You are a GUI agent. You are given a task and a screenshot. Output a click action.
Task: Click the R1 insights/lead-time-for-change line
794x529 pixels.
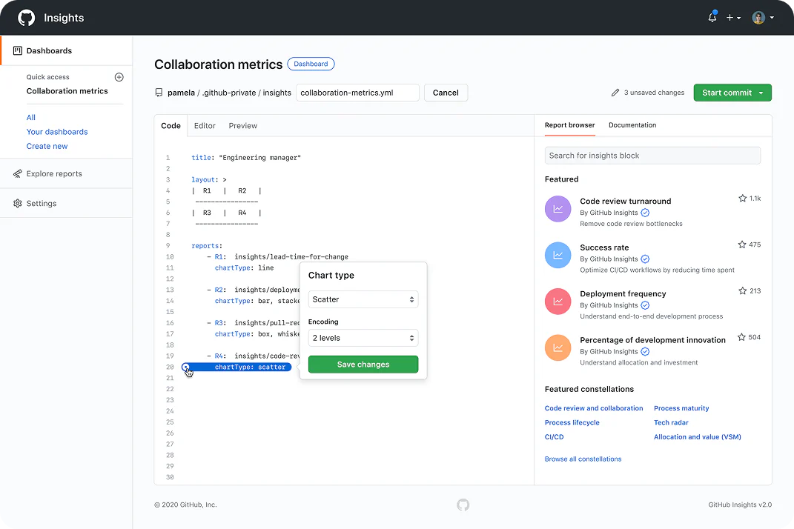click(x=277, y=256)
